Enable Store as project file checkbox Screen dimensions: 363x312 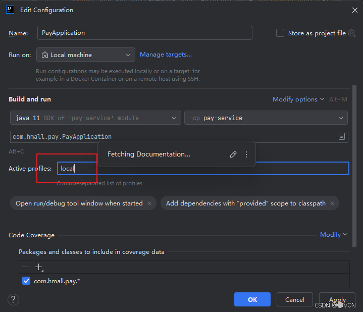[280, 33]
